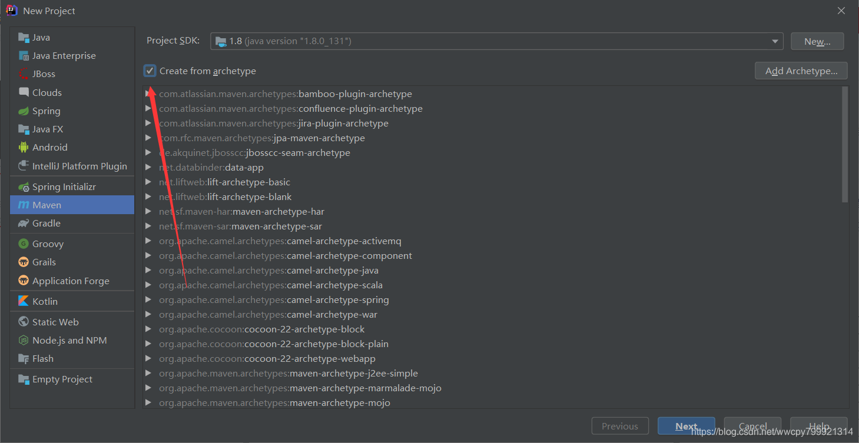Viewport: 859px width, 443px height.
Task: Select Spring project type
Action: pyautogui.click(x=72, y=111)
